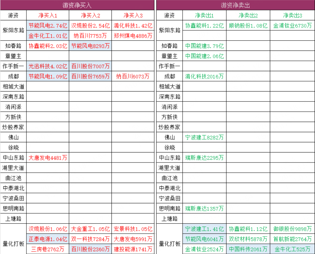The width and height of the screenshot is (315, 254).
Task: Click the 游资净卖出 table header
Action: [x=236, y=5]
